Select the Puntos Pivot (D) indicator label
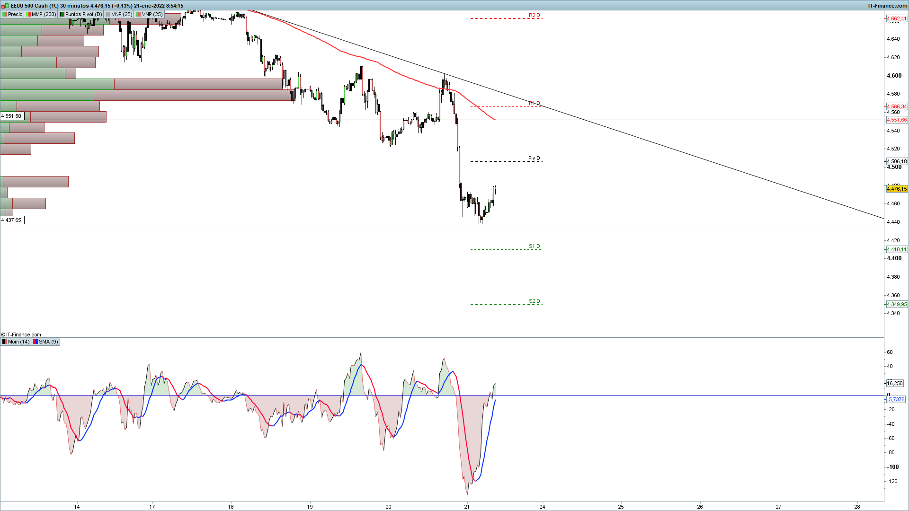This screenshot has width=909, height=511. 81,14
